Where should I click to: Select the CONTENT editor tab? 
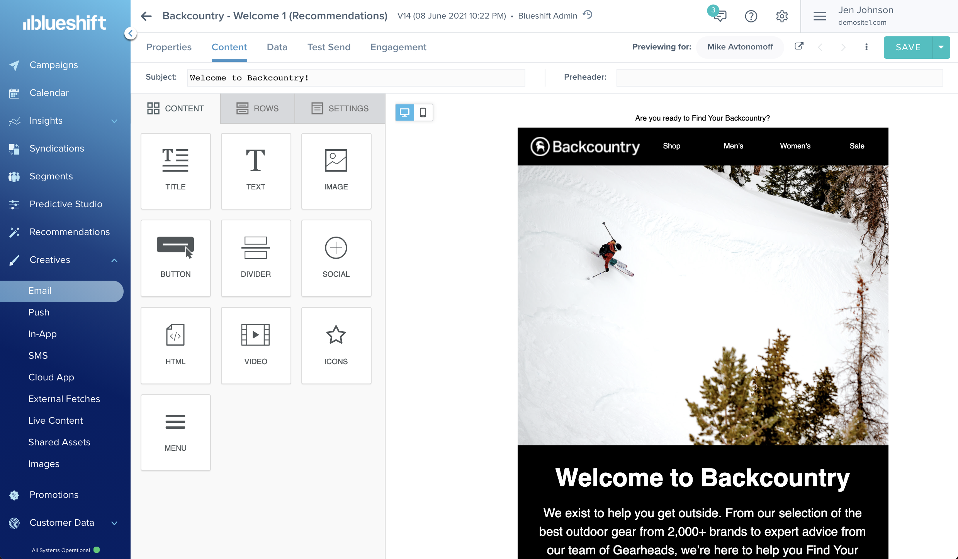[176, 109]
